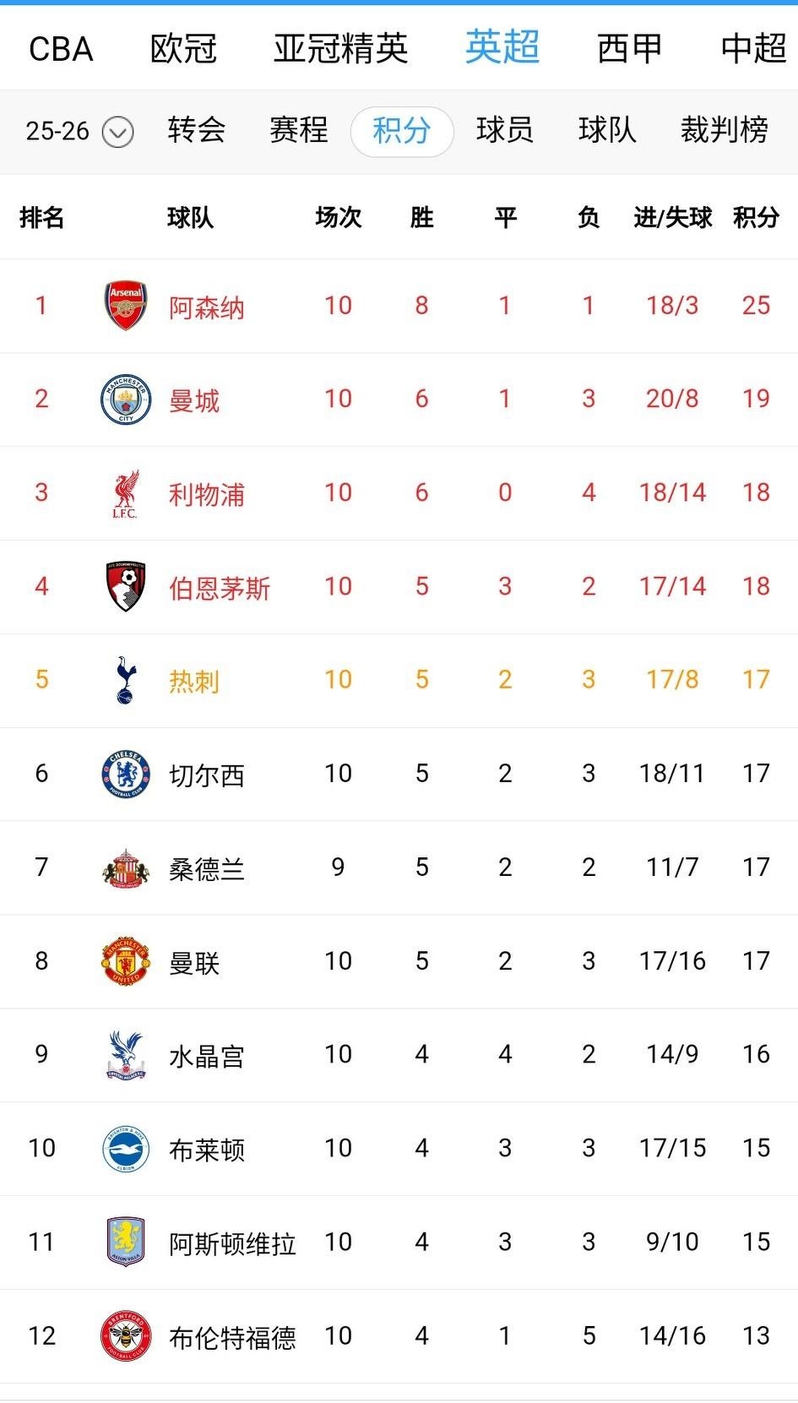
Task: Open the 布莱顿 team name link
Action: coord(207,1150)
